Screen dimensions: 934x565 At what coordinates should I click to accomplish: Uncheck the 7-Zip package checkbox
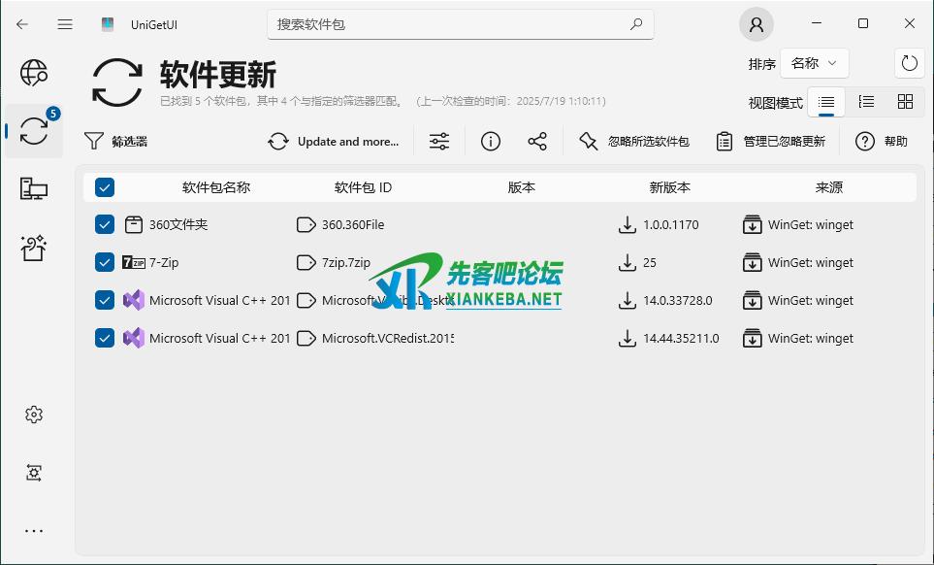click(x=105, y=262)
